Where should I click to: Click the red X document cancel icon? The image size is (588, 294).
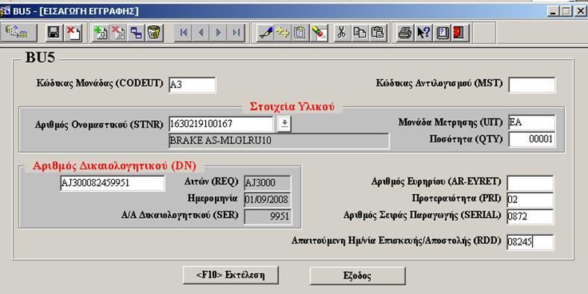pos(73,33)
